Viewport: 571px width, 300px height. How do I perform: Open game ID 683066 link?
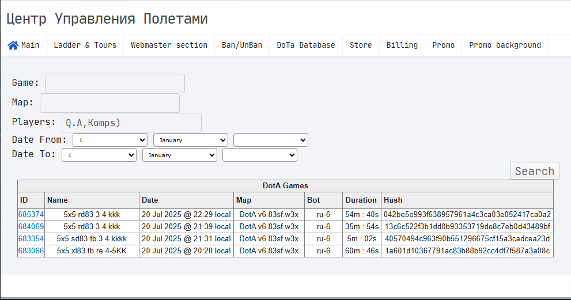click(31, 250)
